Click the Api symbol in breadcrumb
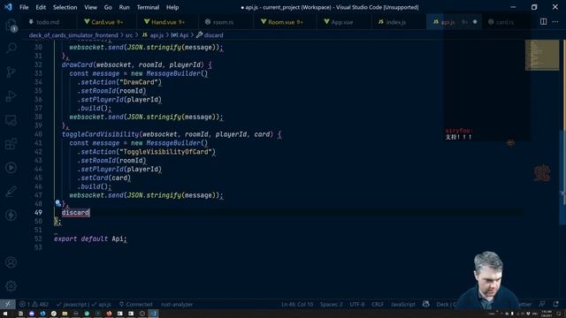The image size is (566, 318). tap(180, 35)
